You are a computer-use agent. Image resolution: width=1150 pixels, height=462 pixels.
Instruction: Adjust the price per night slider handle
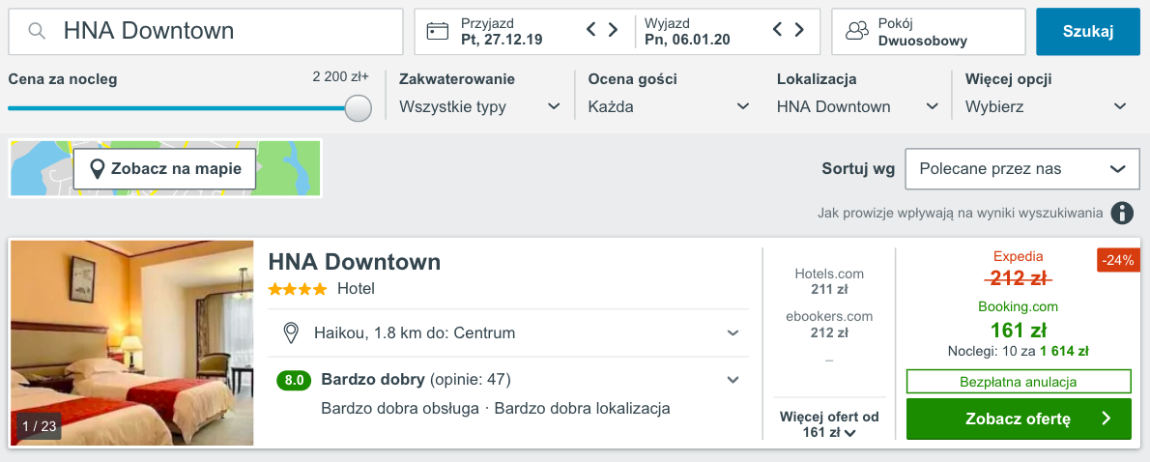(359, 107)
